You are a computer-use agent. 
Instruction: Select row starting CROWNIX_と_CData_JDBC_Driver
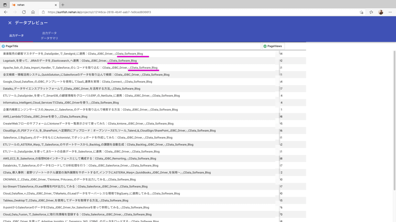coord(153,180)
